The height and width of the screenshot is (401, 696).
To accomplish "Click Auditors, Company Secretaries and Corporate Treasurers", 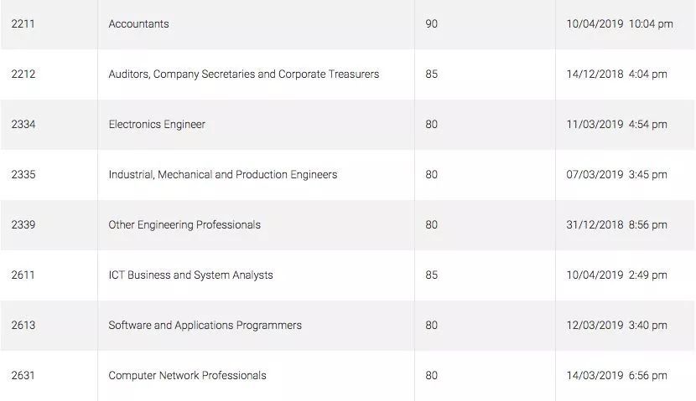I will click(244, 74).
